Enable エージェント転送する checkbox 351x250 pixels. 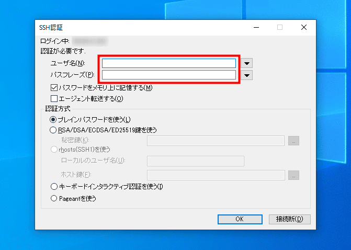click(x=54, y=99)
